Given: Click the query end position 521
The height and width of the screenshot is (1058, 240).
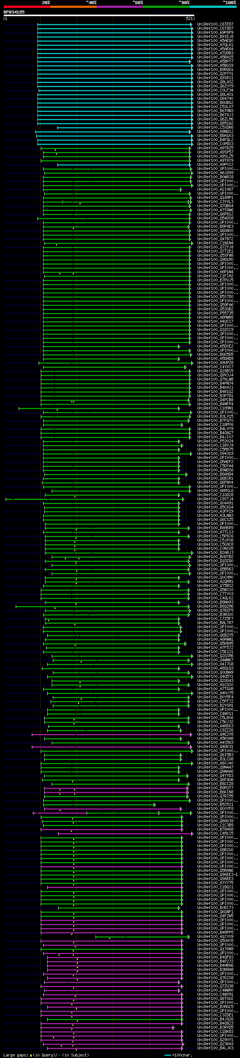Looking at the screenshot, I should click(189, 18).
